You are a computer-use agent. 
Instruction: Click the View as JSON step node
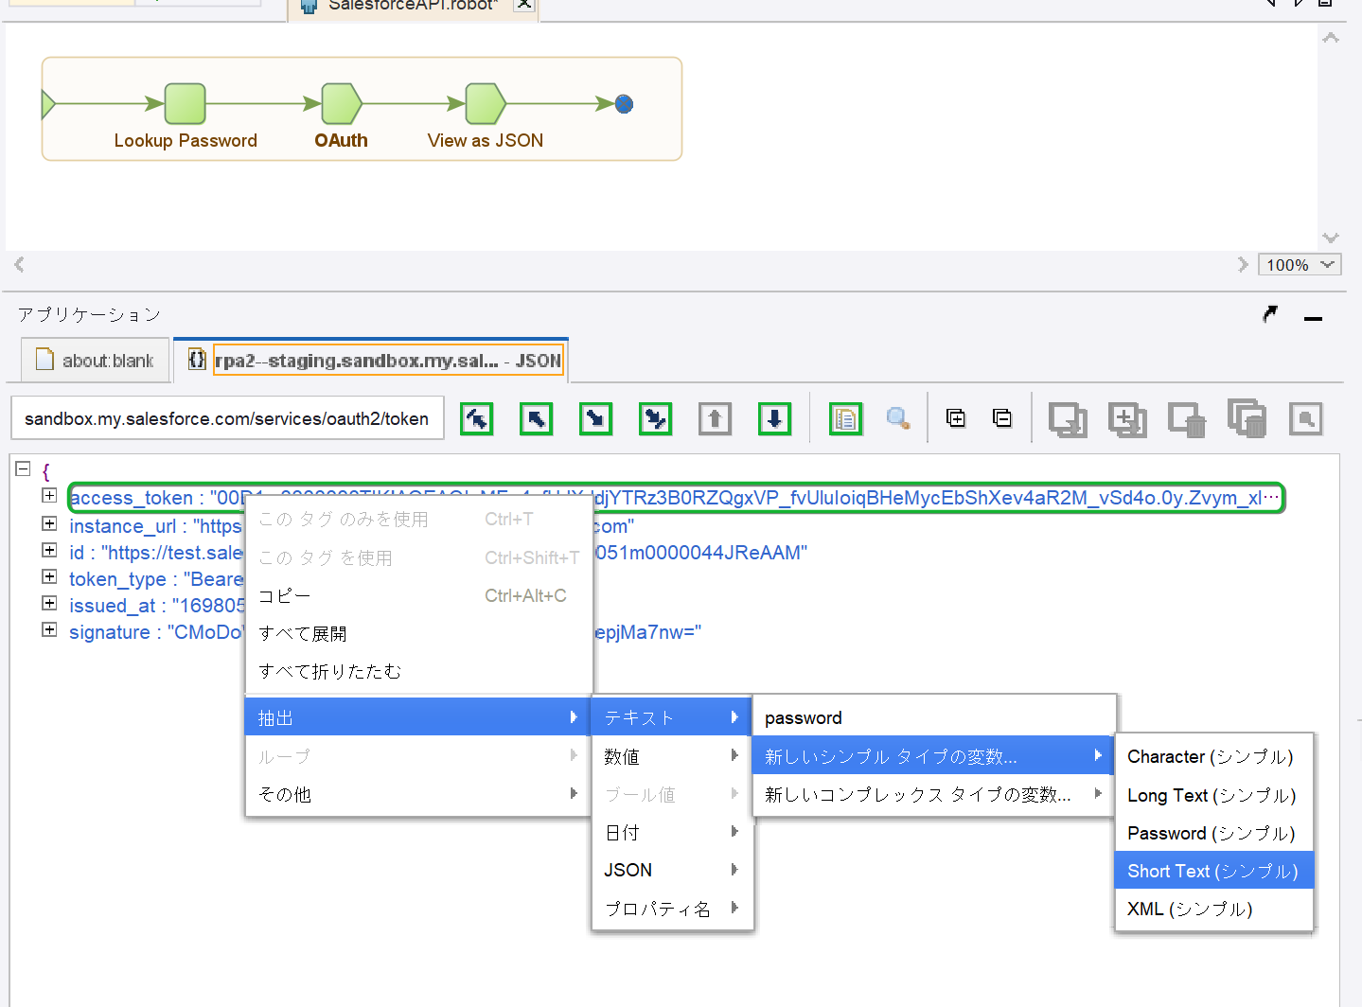[486, 103]
